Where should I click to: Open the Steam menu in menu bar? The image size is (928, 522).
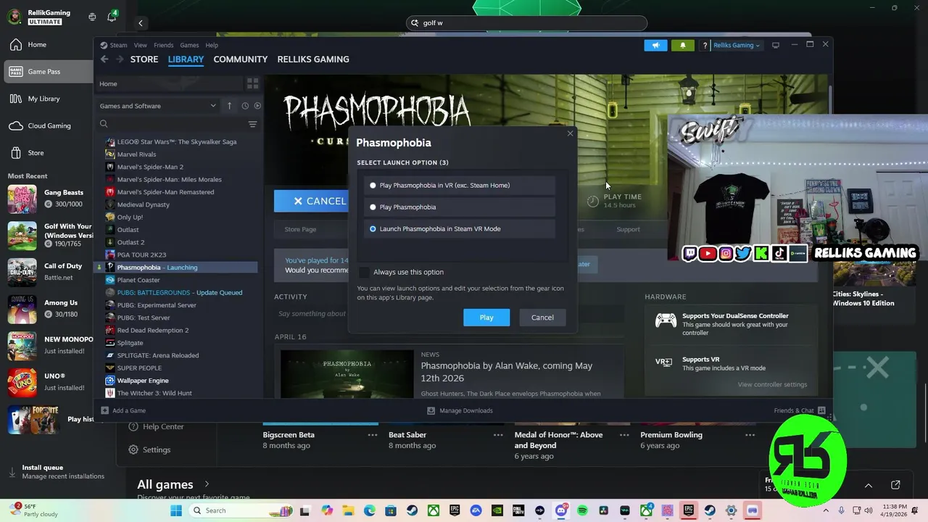click(x=118, y=45)
